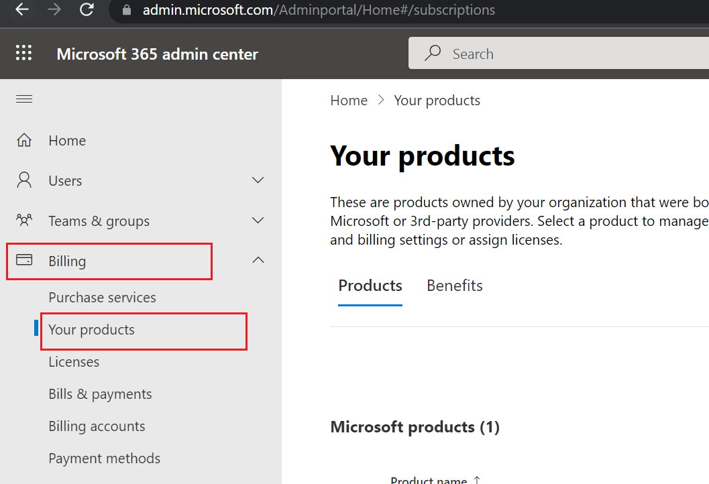Switch to the Benefits tab
709x484 pixels.
pyautogui.click(x=454, y=286)
